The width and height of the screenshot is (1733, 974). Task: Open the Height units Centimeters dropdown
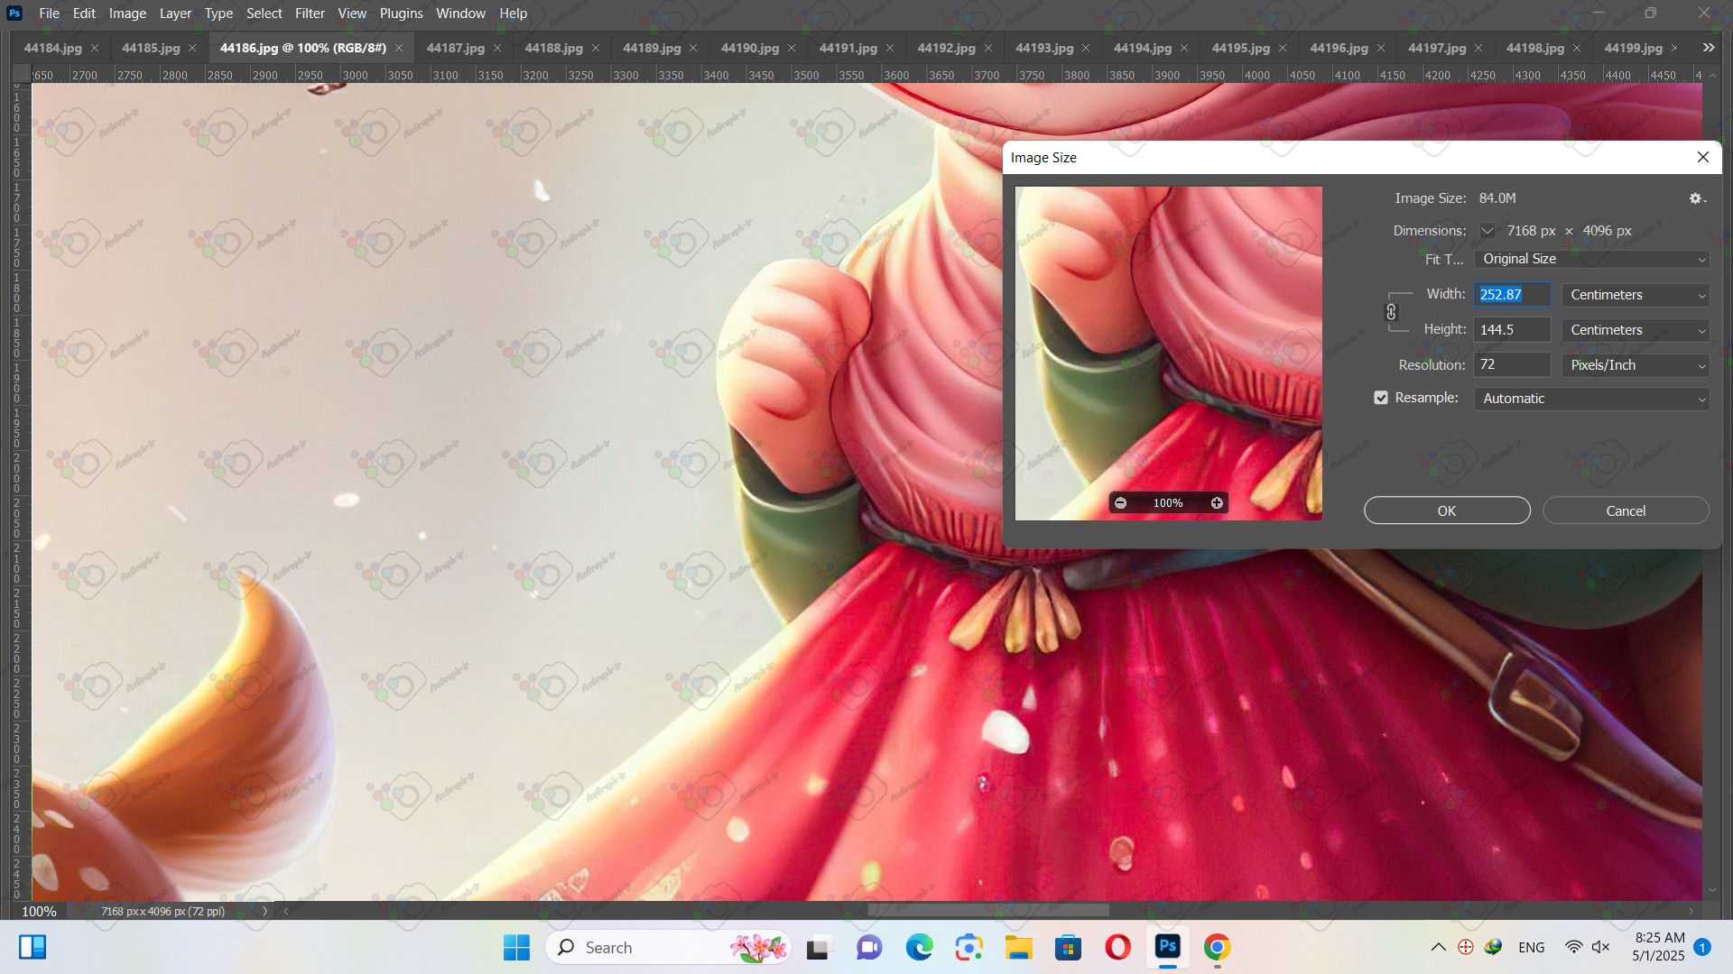tap(1636, 330)
